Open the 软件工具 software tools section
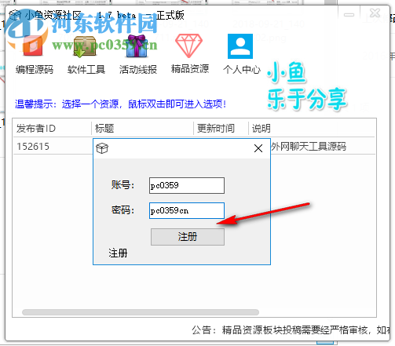Image resolution: width=395 pixels, height=346 pixels. pos(86,55)
